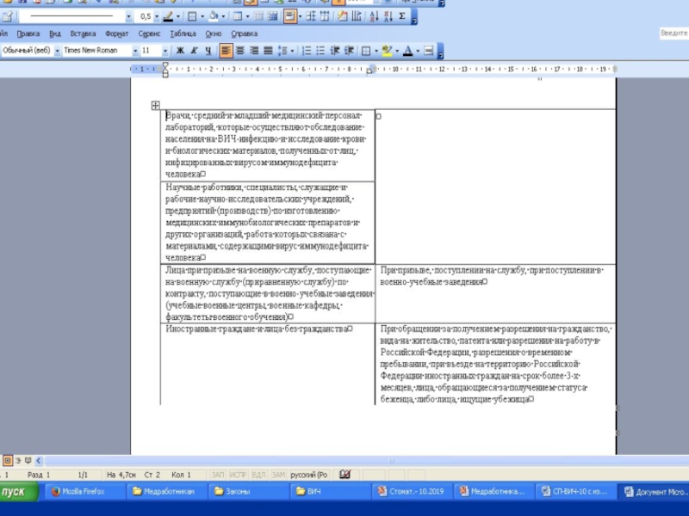Open spelling and grammar status icon
This screenshot has height=516, width=689.
345,475
